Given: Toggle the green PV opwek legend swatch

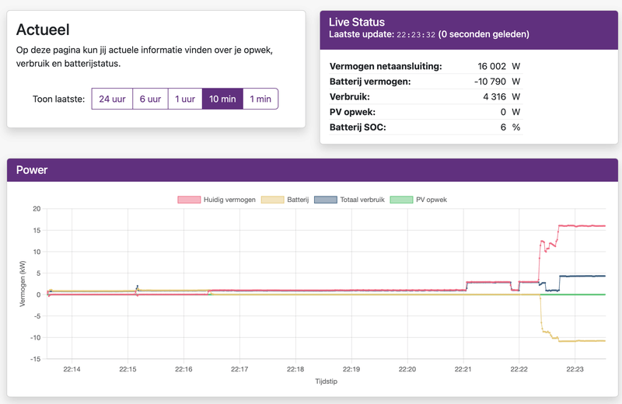Looking at the screenshot, I should coord(400,200).
